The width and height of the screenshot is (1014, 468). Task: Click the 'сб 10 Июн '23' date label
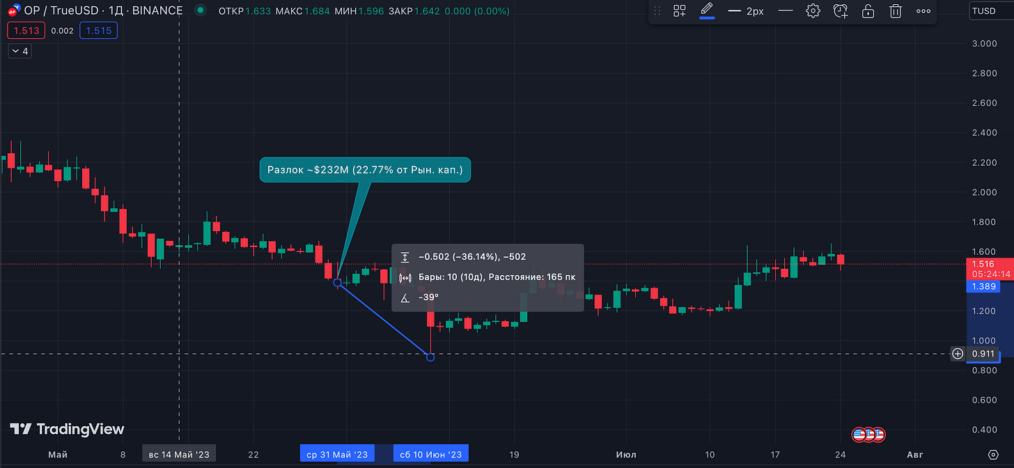pos(430,454)
